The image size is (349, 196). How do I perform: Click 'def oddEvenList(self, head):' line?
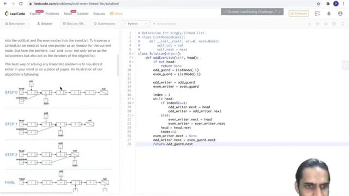[172, 58]
